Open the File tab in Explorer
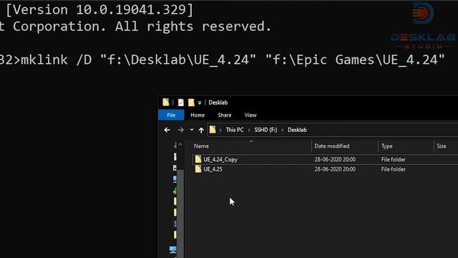Viewport: 458px width, 258px height. 171,115
